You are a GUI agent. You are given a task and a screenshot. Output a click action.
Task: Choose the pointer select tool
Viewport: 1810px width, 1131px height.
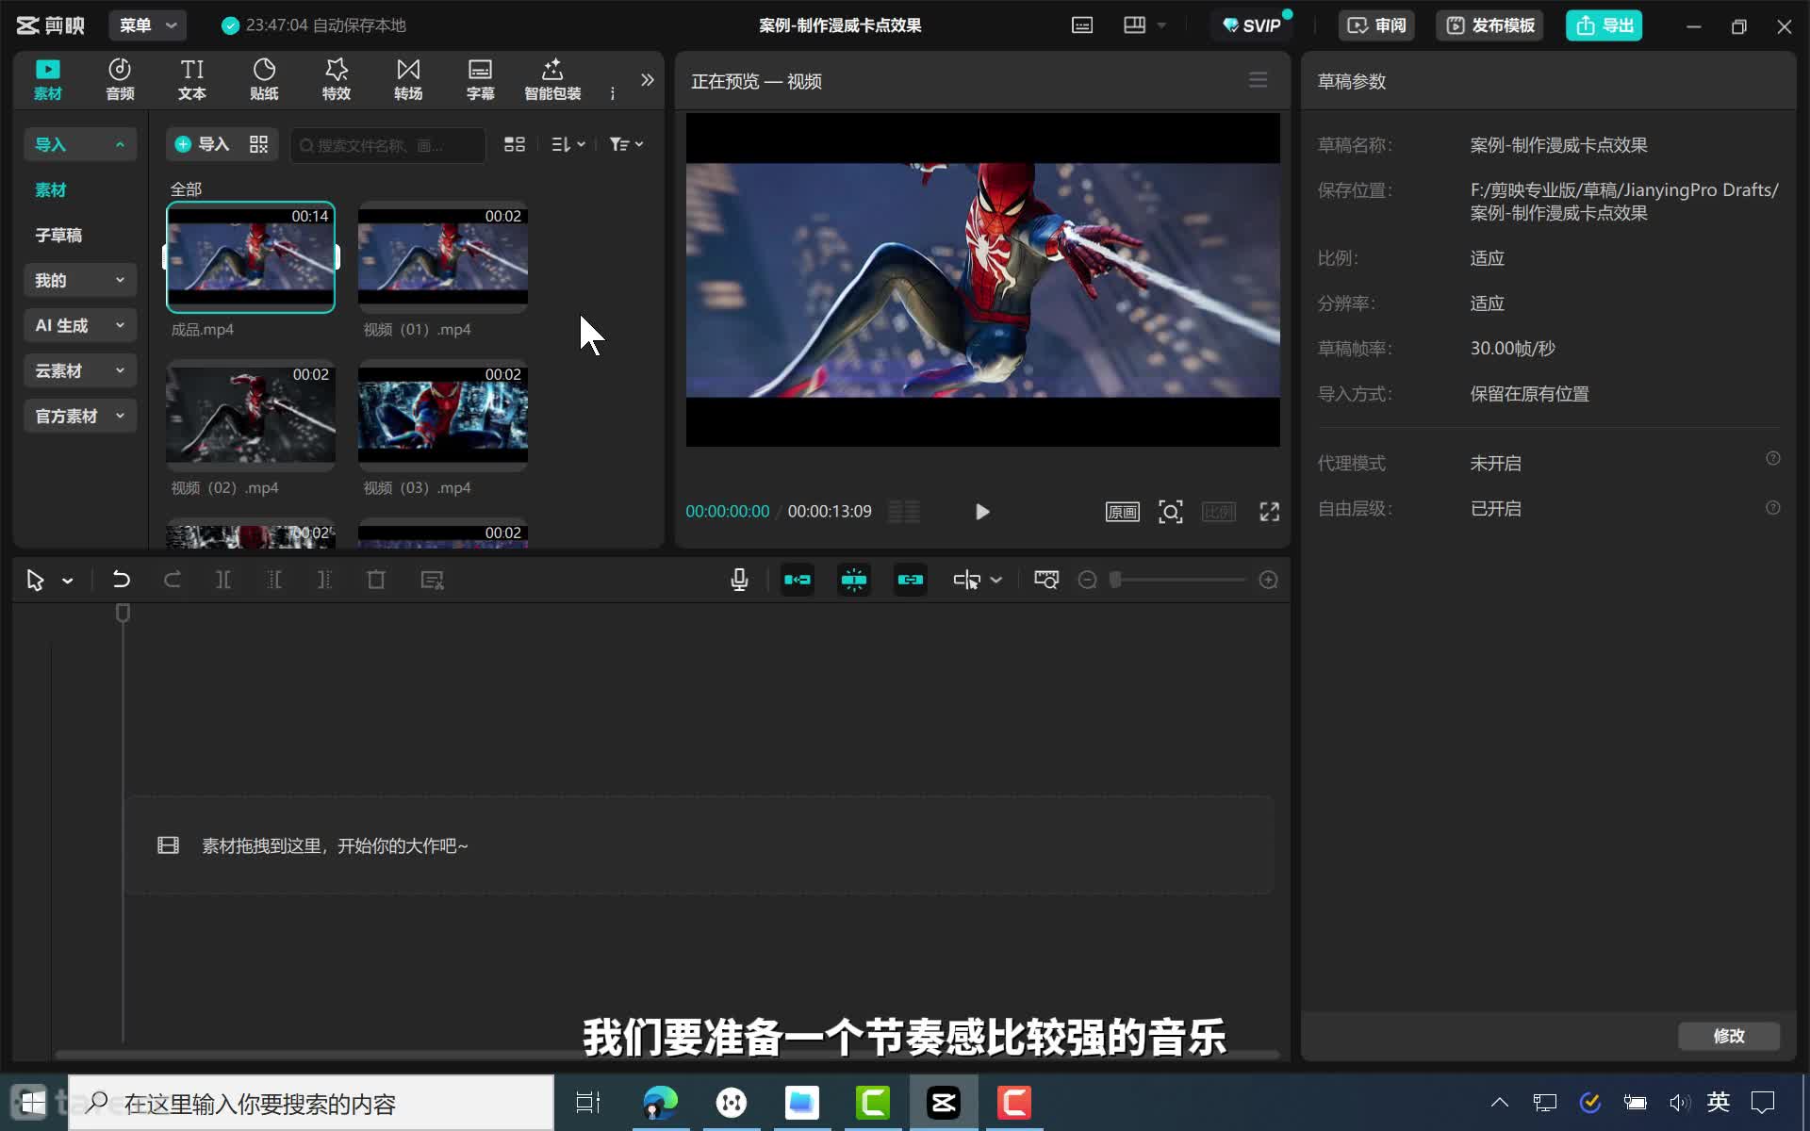pos(36,581)
